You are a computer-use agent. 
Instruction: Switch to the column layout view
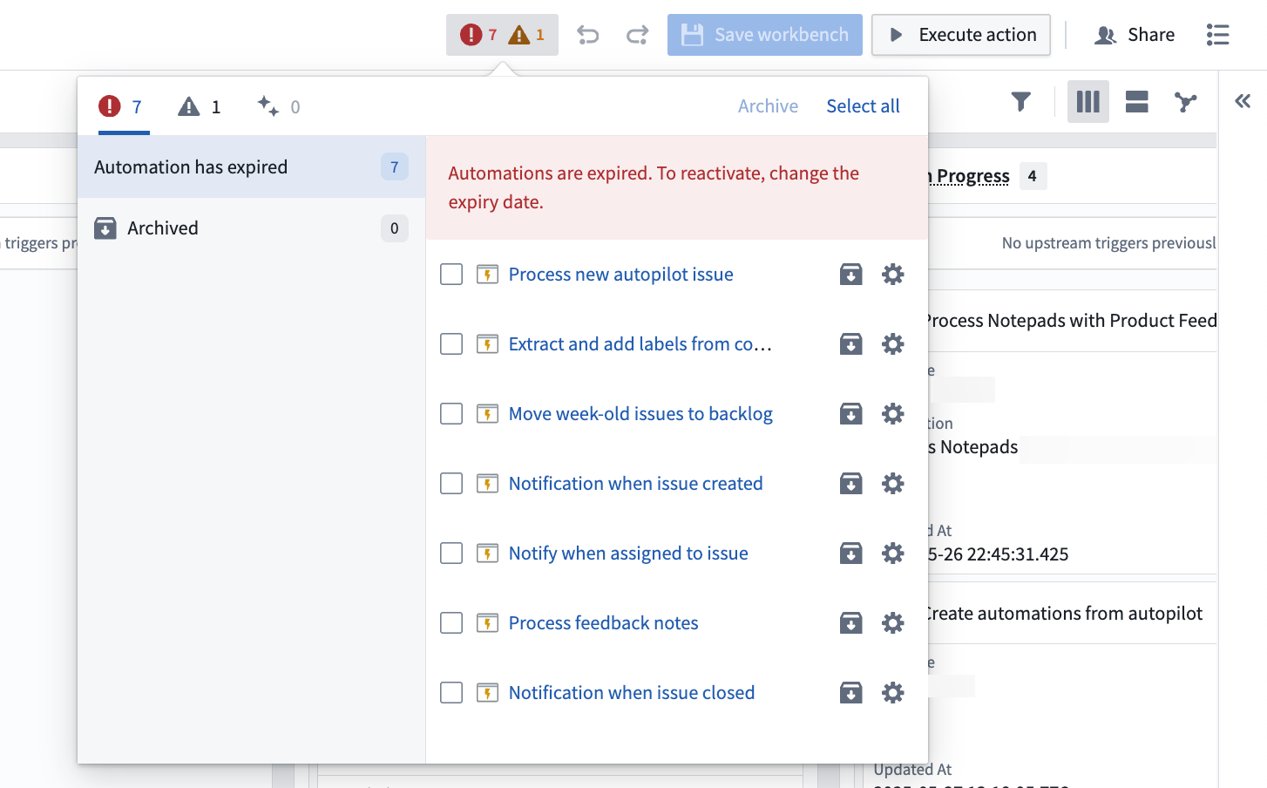pyautogui.click(x=1087, y=102)
